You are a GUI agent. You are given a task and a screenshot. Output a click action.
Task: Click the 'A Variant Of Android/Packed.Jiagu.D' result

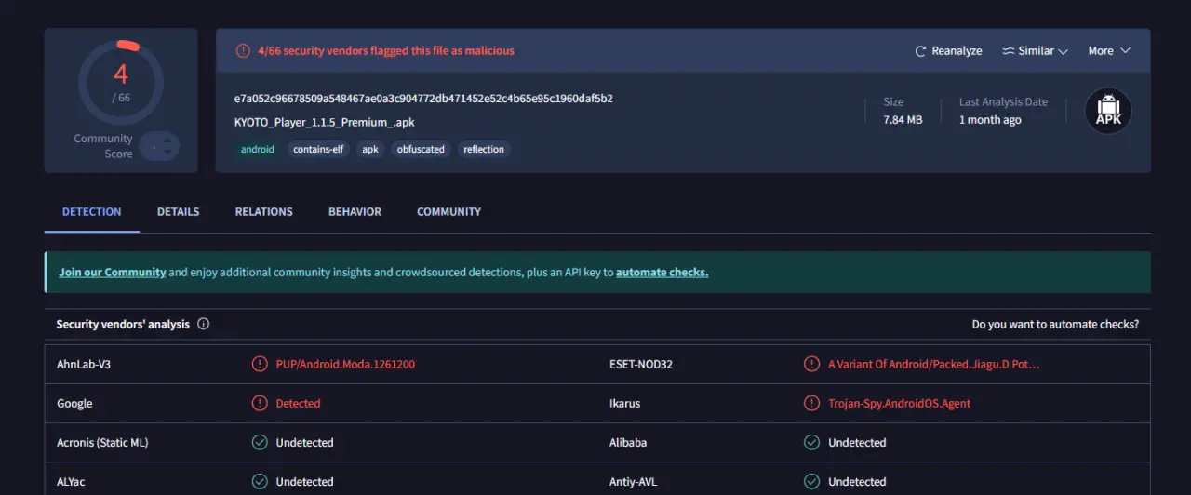934,365
